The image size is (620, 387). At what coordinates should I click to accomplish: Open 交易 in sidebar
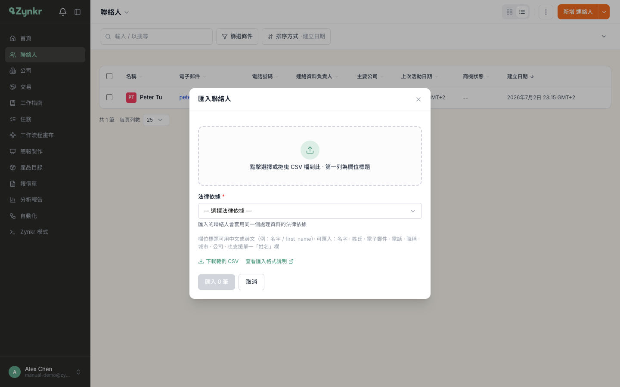[x=45, y=87]
